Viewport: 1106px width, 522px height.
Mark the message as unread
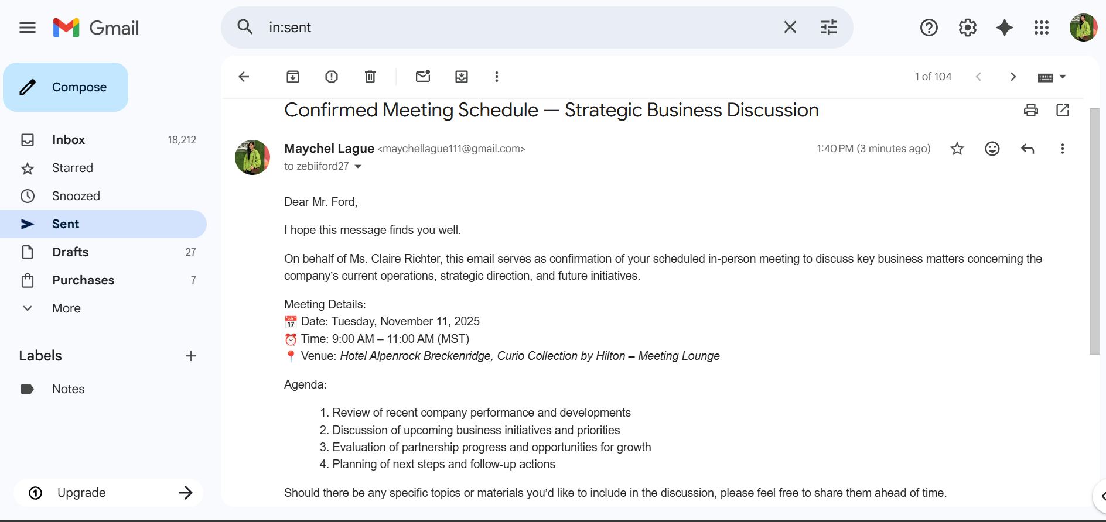coord(423,77)
